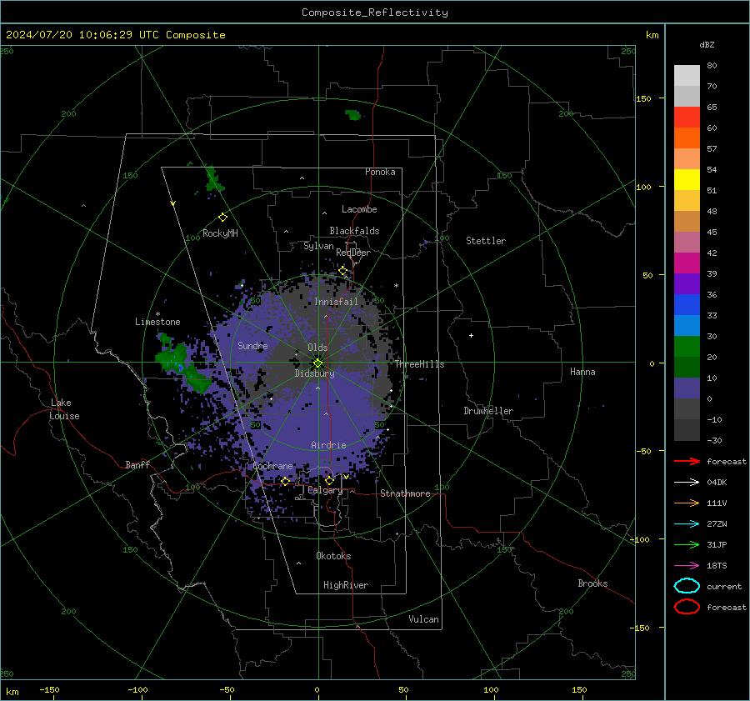Image resolution: width=750 pixels, height=701 pixels.
Task: Click the white plus marker west of Hanna
Action: tap(471, 335)
